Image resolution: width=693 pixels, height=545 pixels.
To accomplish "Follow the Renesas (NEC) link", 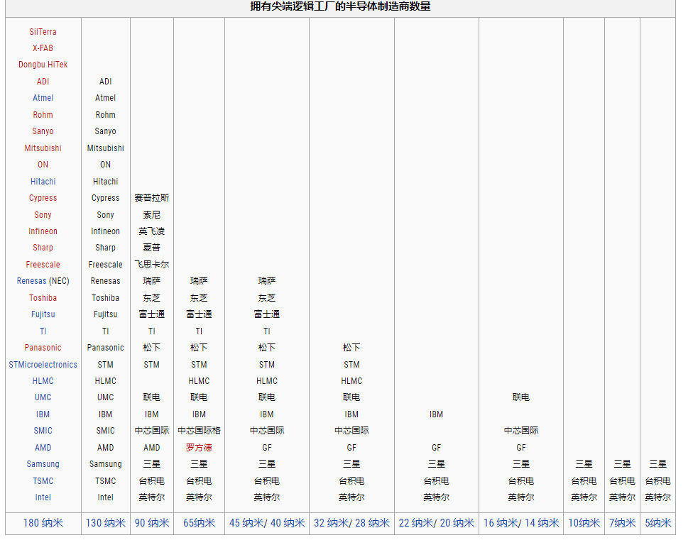I will (x=43, y=281).
